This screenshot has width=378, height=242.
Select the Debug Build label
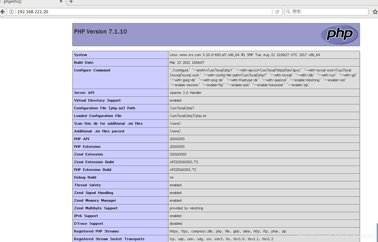85,177
